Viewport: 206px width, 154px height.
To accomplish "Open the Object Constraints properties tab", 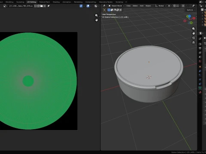I will click(x=200, y=84).
